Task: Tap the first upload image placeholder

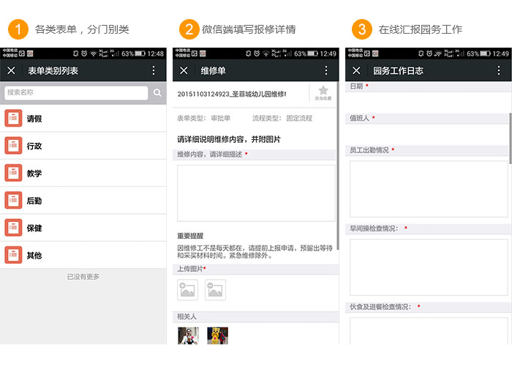Action: 188,290
